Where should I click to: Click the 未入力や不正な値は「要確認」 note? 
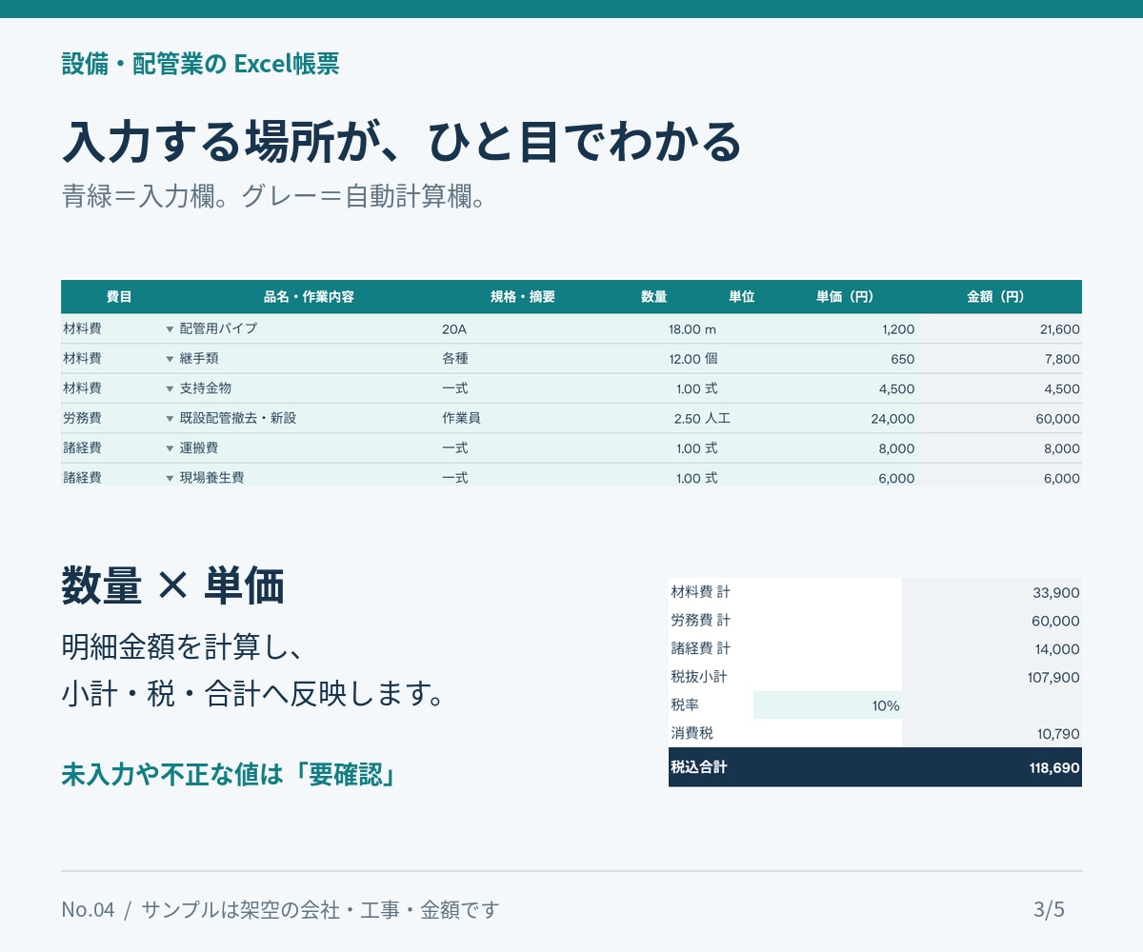click(x=229, y=774)
